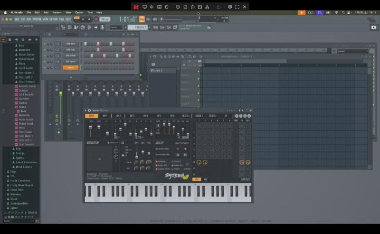The width and height of the screenshot is (380, 234).
Task: Go to next Sytrus preset with right arrow
Action: coord(242,111)
